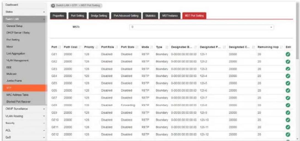This screenshot has height=141, width=300.
Task: Switch to the Port Setting tab
Action: click(78, 16)
